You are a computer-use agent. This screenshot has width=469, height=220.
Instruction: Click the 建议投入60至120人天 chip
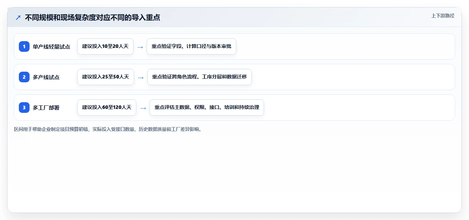107,108
